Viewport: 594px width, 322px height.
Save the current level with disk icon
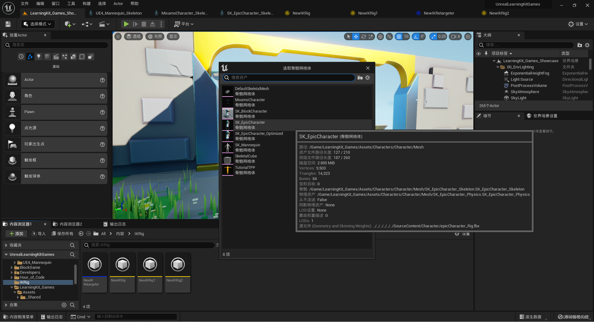[x=8, y=24]
